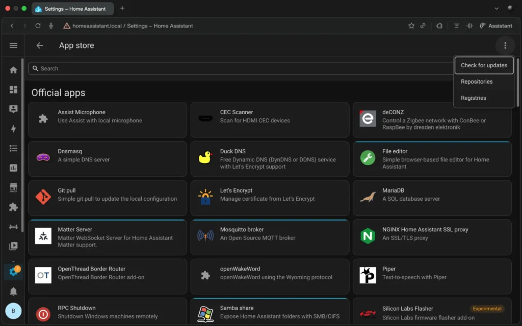
Task: Open the puzzle piece icon in sidebar
Action: pyautogui.click(x=13, y=207)
